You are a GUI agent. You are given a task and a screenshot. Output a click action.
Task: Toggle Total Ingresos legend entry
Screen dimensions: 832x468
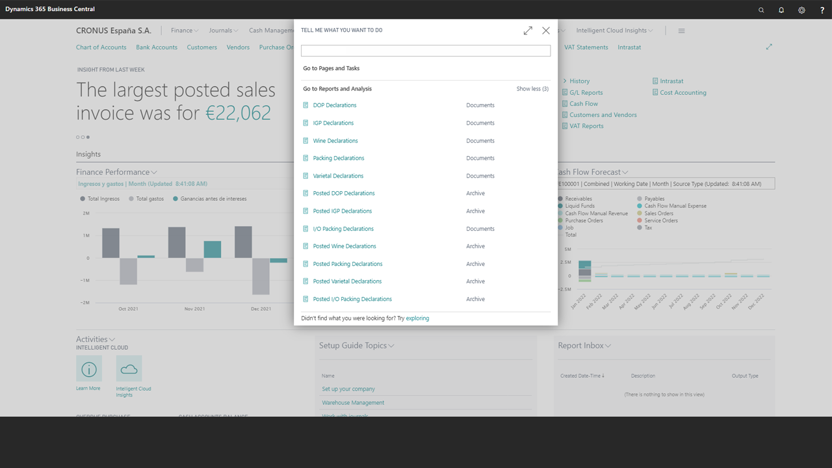[100, 199]
